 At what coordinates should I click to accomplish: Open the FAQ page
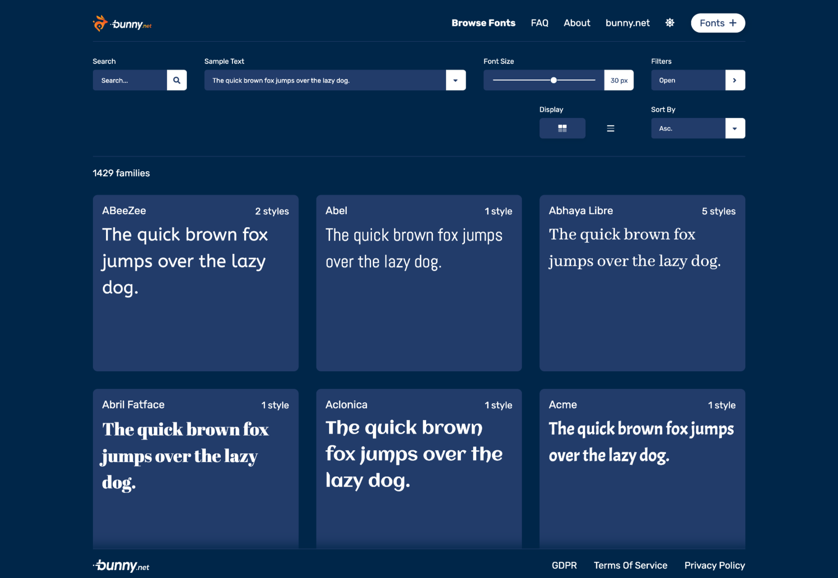pyautogui.click(x=540, y=23)
